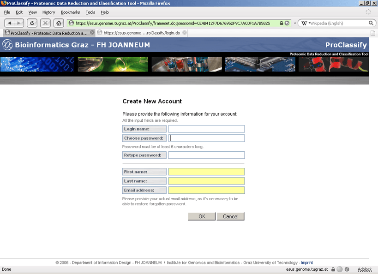Click the Email address text field
The width and height of the screenshot is (378, 274).
[206, 191]
